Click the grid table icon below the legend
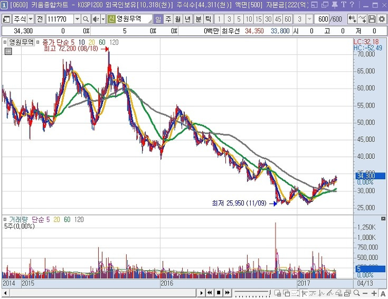Image resolution: width=388 pixels, height=299 pixels. 8,51
